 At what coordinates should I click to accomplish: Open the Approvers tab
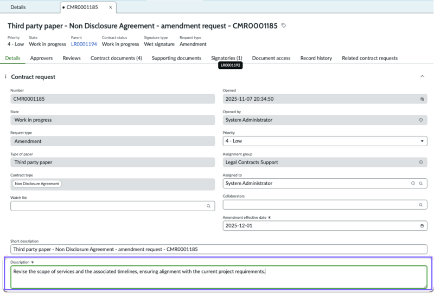[x=41, y=58]
